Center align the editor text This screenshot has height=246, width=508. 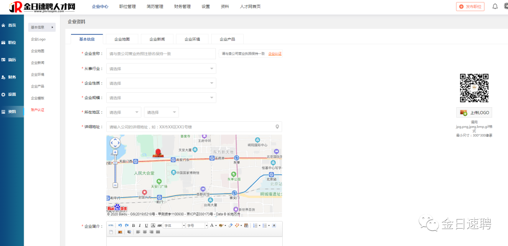[x=145, y=232]
